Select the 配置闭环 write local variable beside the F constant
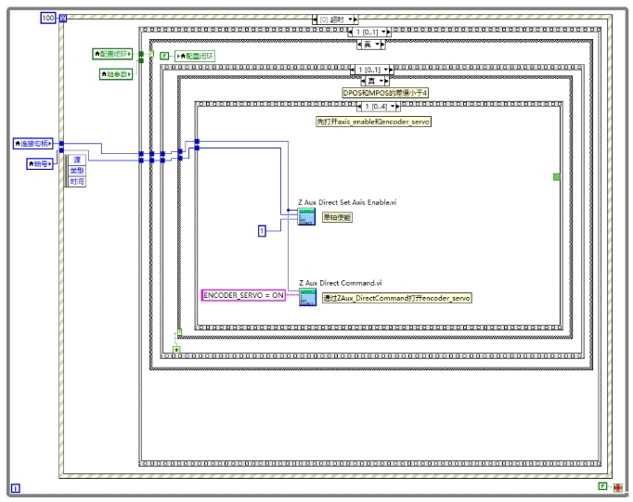The image size is (633, 502). pyautogui.click(x=195, y=56)
